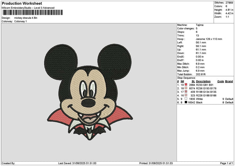
Task: Click the "Stop Sequence:" heading
Action: 186,78
